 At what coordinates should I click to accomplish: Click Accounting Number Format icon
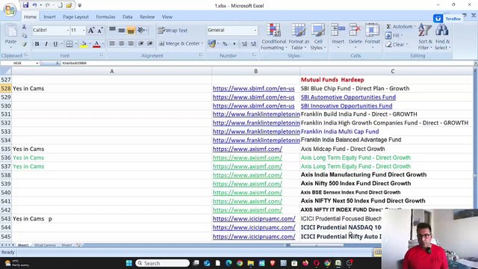click(x=211, y=44)
